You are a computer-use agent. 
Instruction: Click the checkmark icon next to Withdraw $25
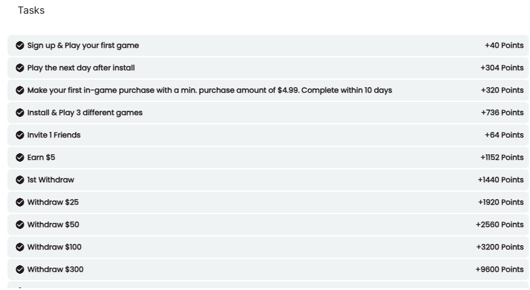pos(20,202)
